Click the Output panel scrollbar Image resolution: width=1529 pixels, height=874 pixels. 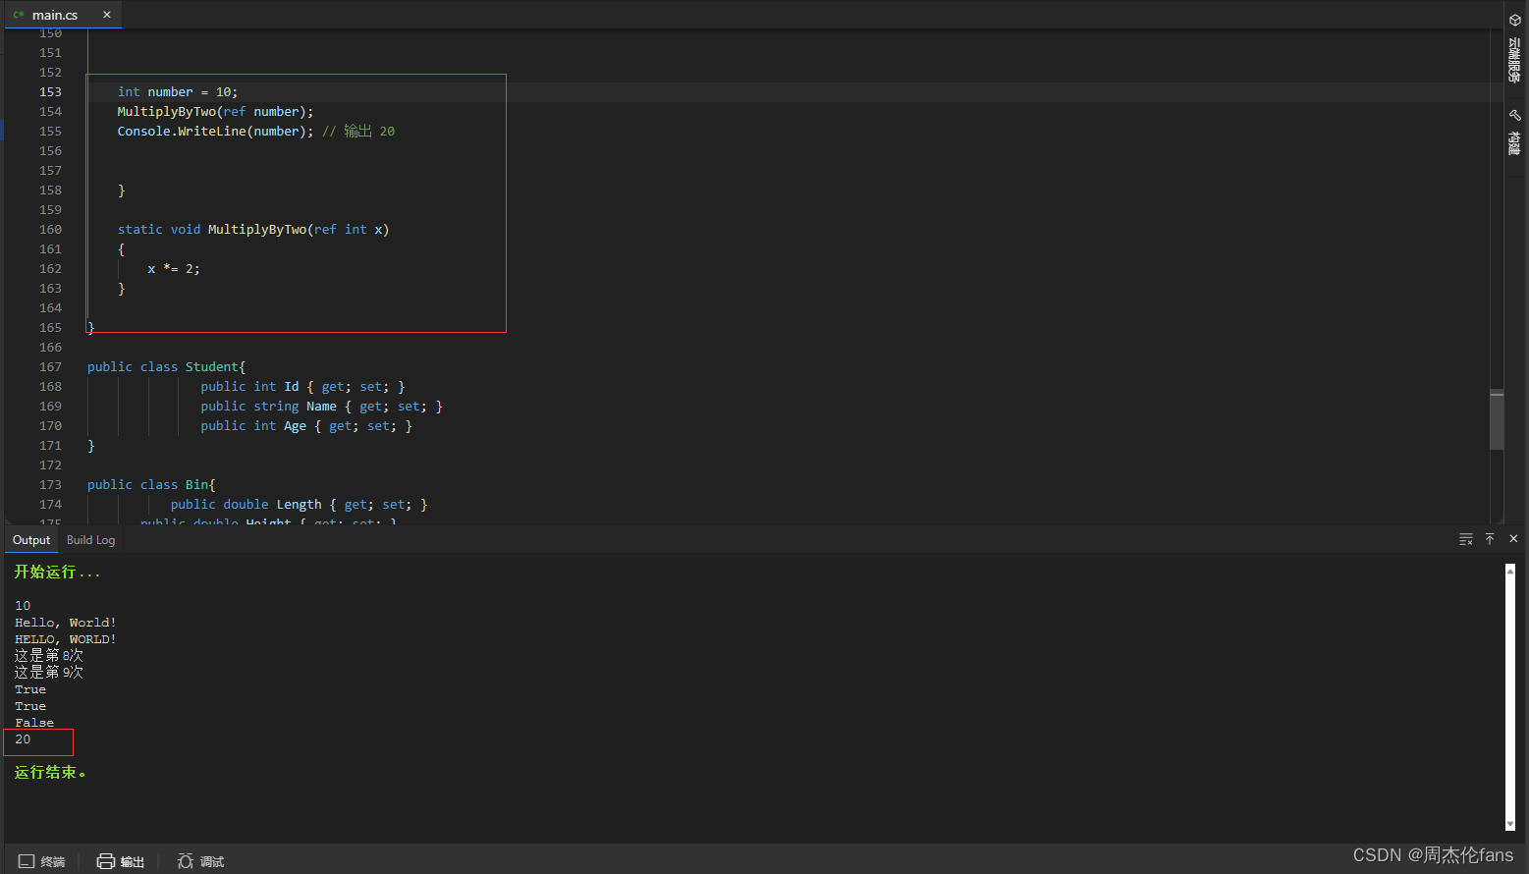point(1508,697)
